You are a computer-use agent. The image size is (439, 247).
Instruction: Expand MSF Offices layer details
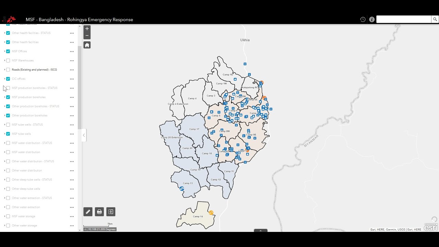tap(4, 51)
